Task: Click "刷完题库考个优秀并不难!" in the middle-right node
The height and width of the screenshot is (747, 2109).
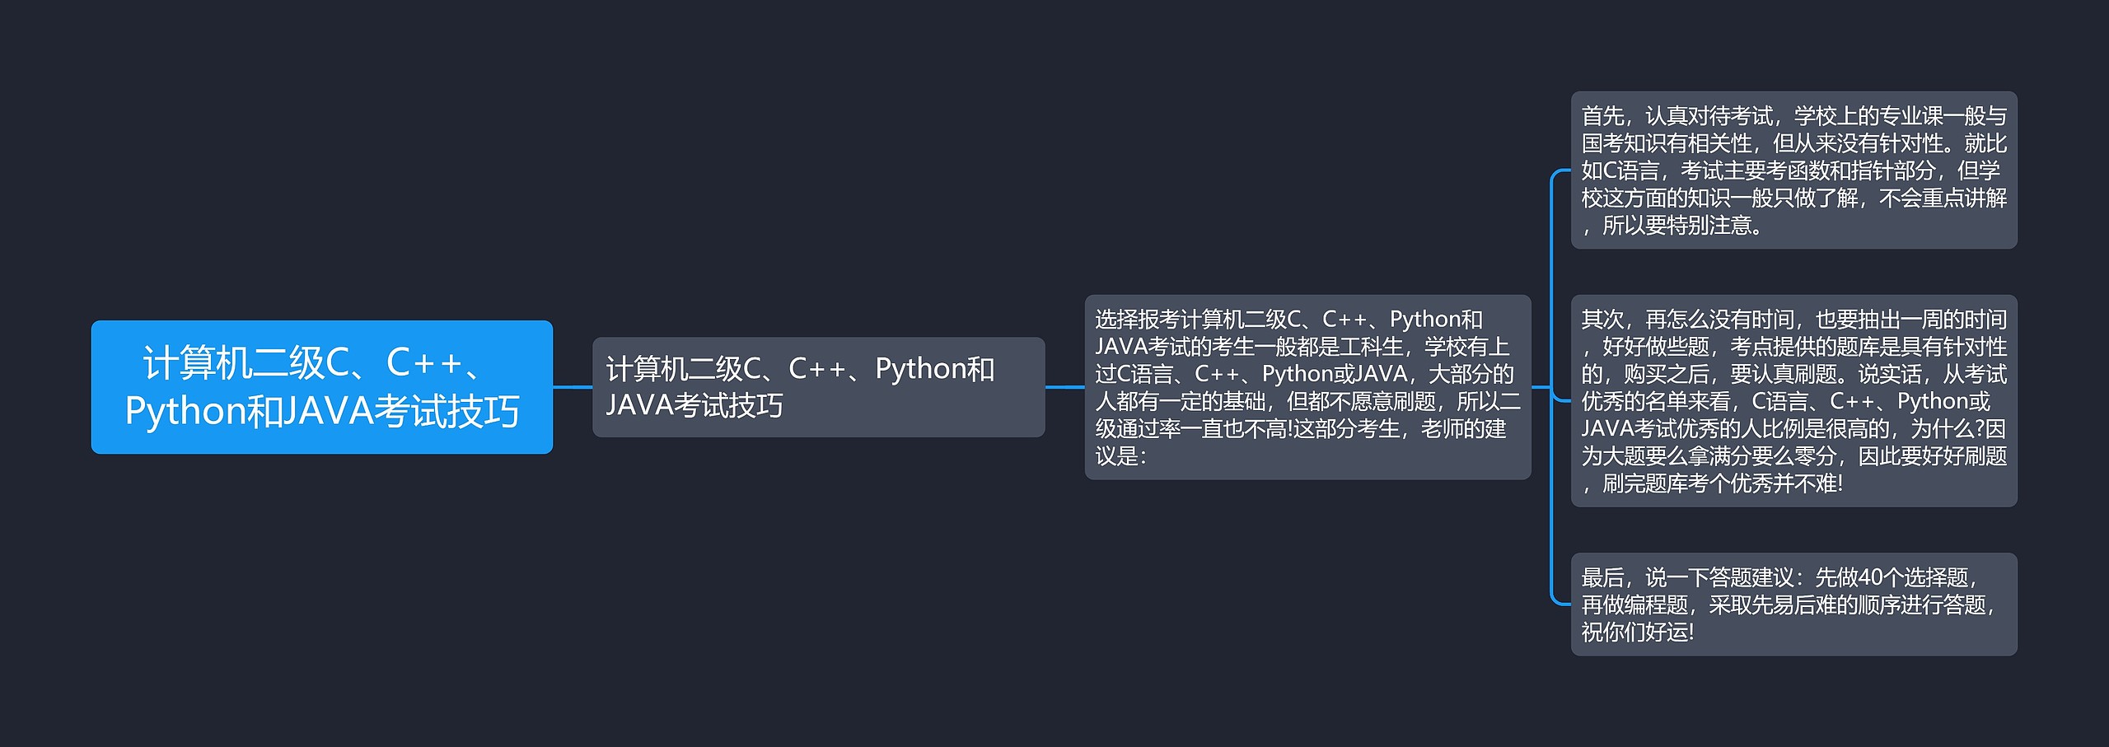Action: coord(1722,483)
